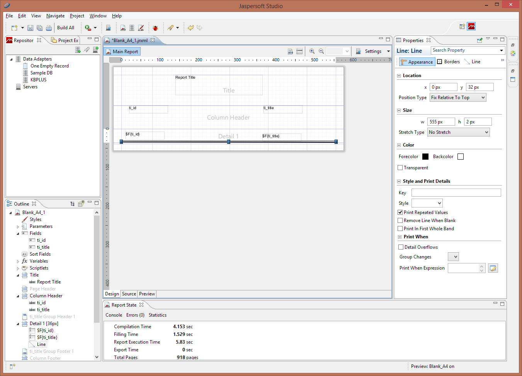Viewport: 522px width, 376px height.
Task: Close the Blank_A4_1.jrxml editor tab
Action: coord(153,40)
